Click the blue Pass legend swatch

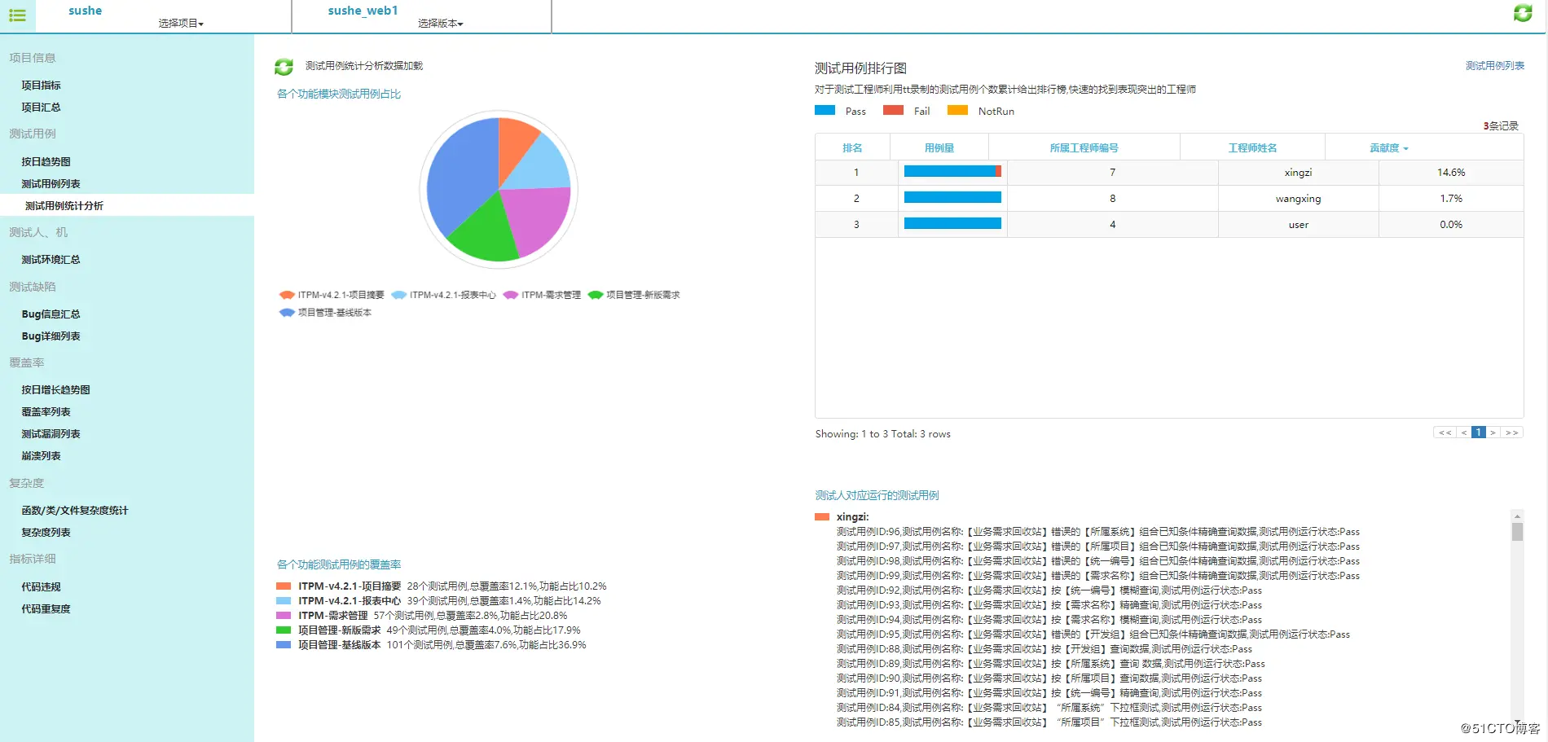(x=825, y=110)
